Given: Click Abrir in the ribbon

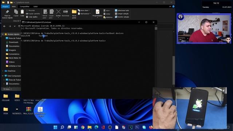Looking at the screenshot, I should pyautogui.click(x=107, y=11).
